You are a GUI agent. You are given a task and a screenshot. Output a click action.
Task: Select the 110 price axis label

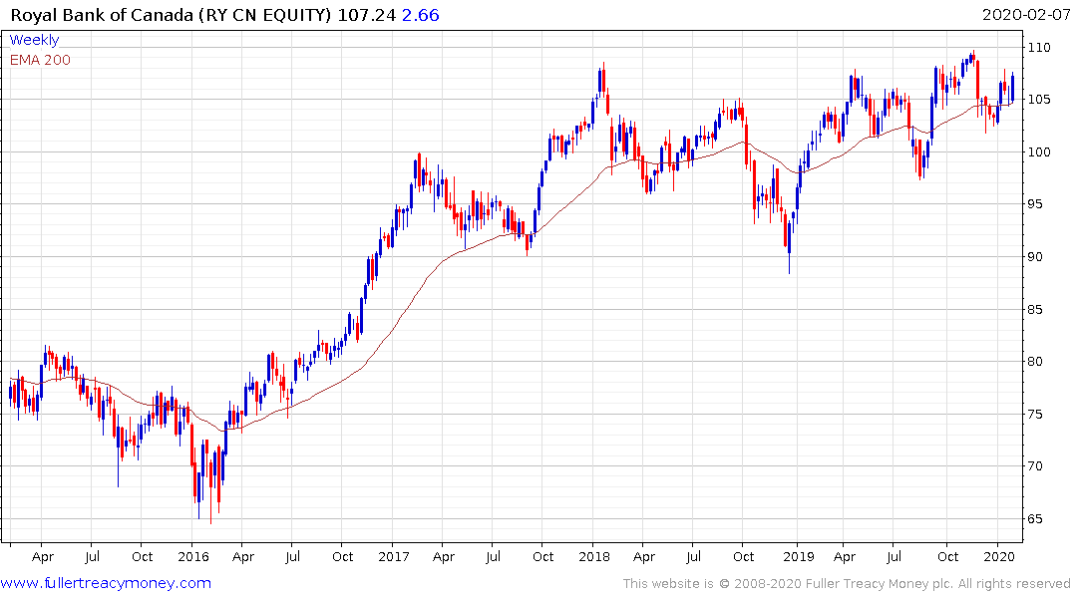pyautogui.click(x=1039, y=47)
